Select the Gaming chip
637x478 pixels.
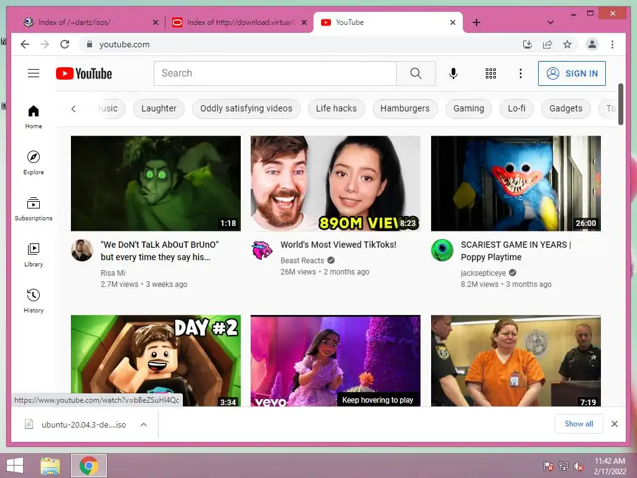469,108
